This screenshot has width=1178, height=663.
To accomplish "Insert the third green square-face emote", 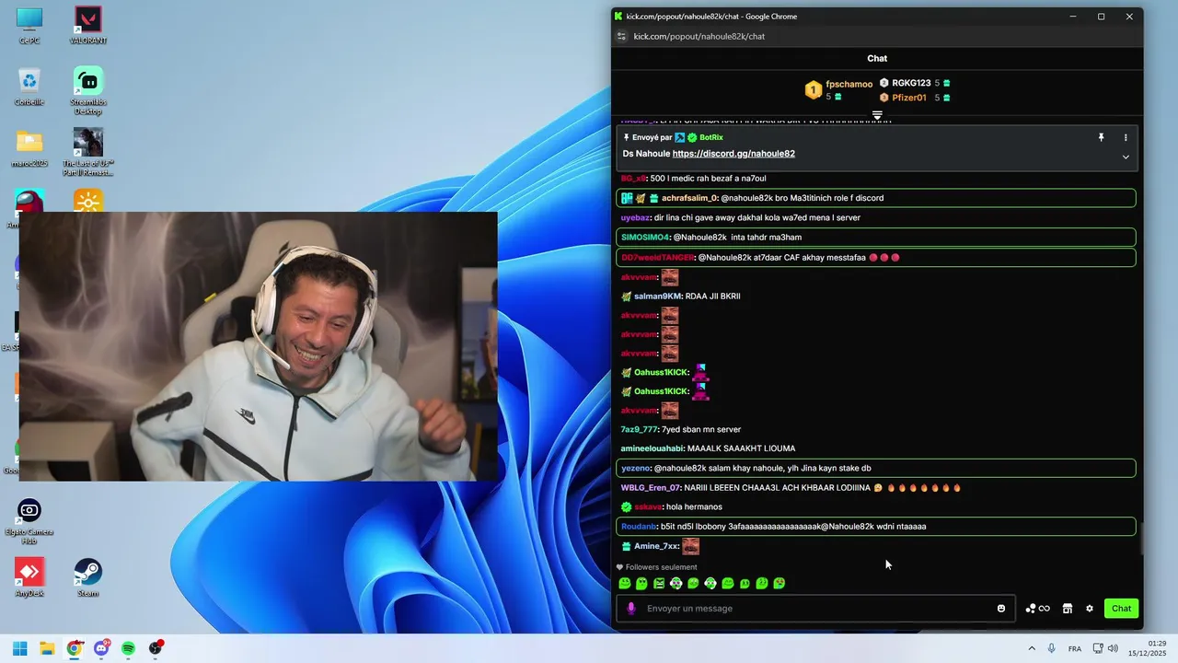I will pos(659,583).
